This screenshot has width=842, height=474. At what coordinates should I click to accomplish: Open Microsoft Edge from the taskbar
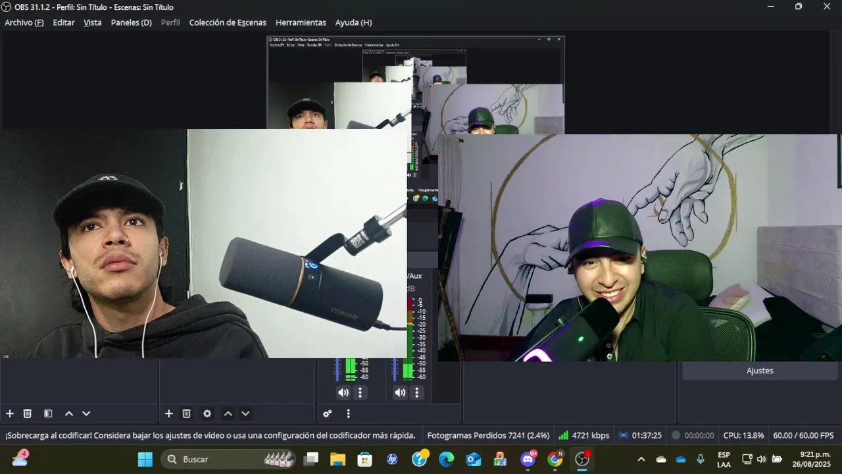tap(447, 459)
